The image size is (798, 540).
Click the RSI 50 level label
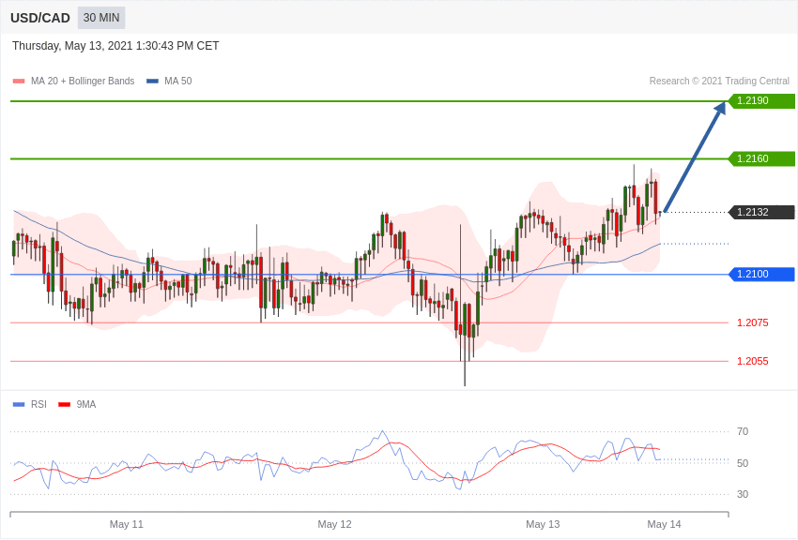click(x=743, y=463)
